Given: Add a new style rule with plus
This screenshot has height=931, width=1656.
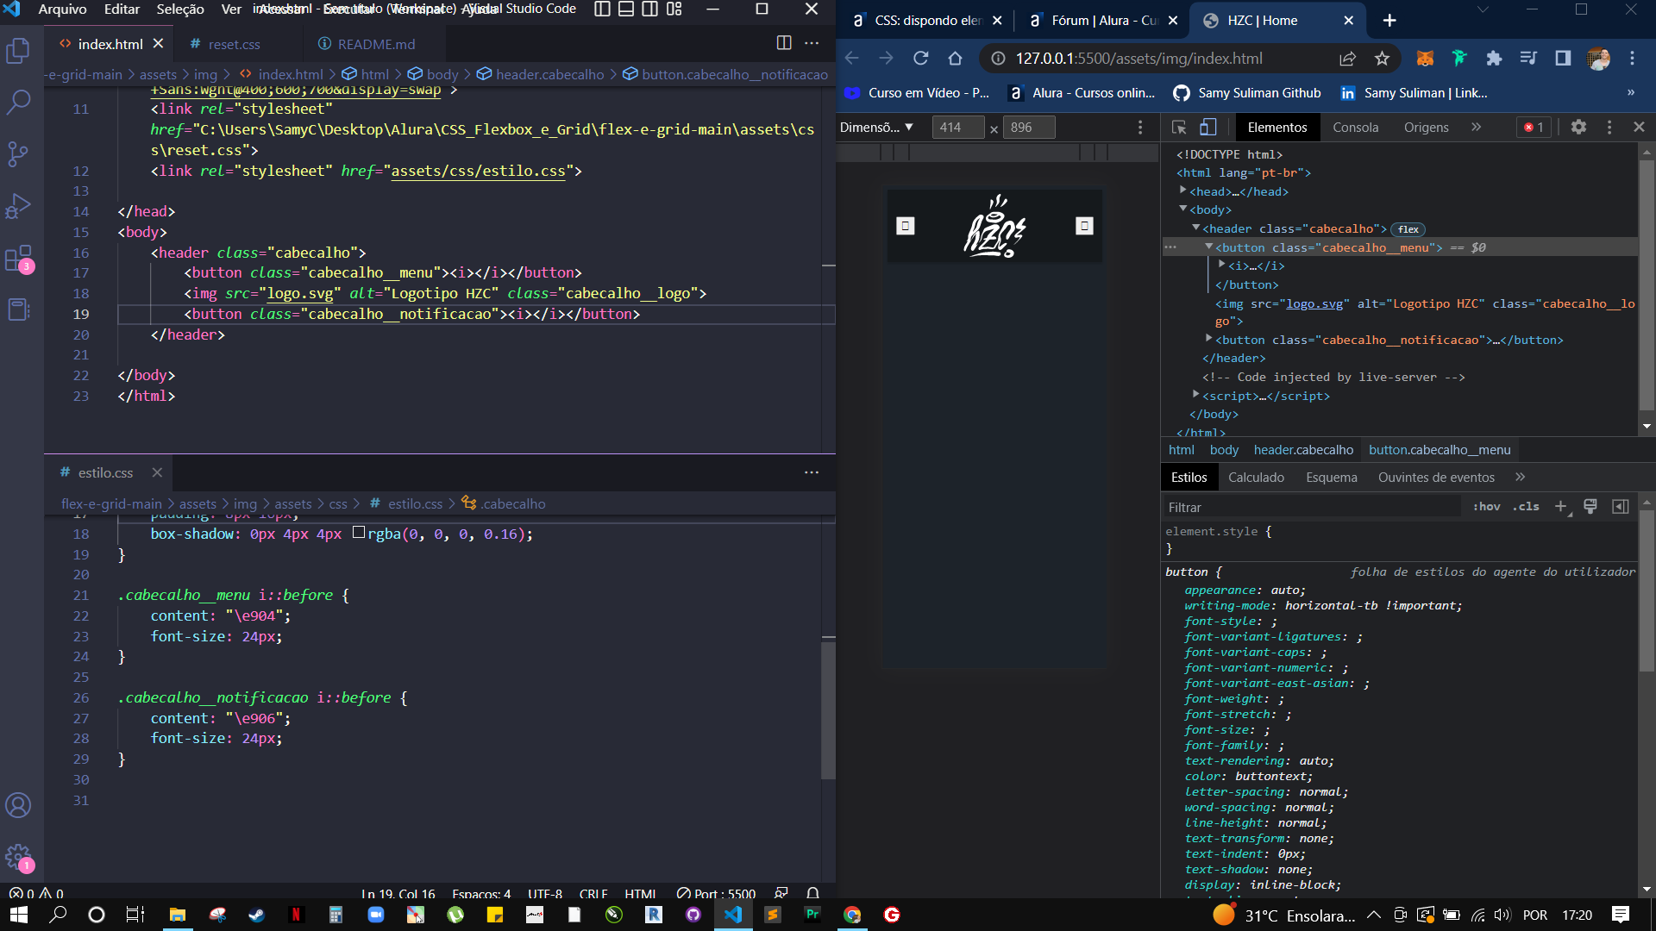Looking at the screenshot, I should pyautogui.click(x=1560, y=507).
